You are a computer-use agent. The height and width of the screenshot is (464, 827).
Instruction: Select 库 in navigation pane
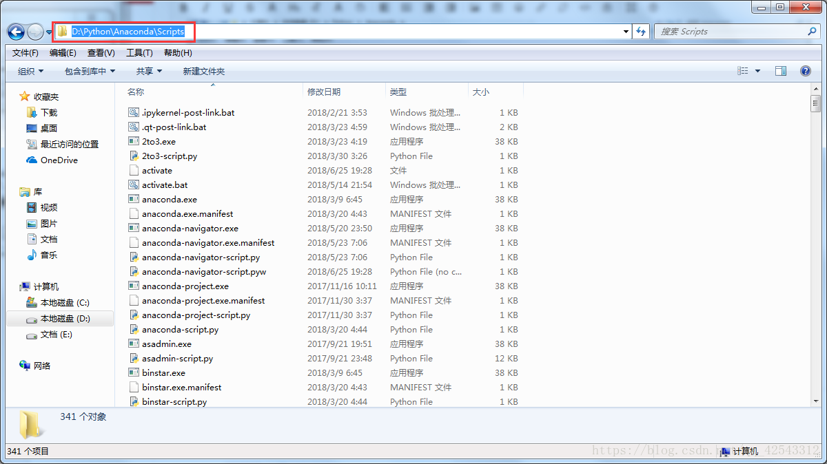click(x=38, y=192)
